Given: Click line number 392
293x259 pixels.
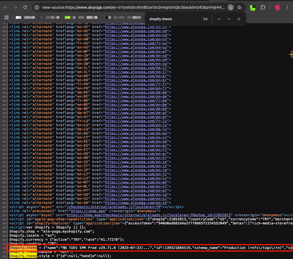Looking at the screenshot, I should point(4,207).
